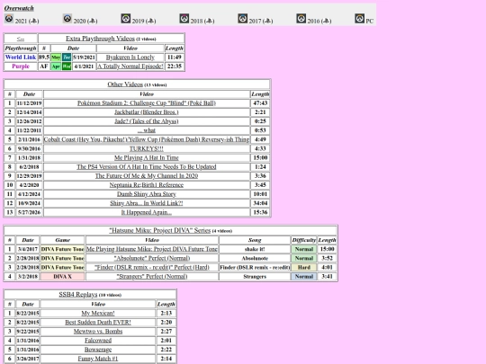This screenshot has height=364, width=486.
Task: Open the Other Videos section header
Action: (125, 84)
